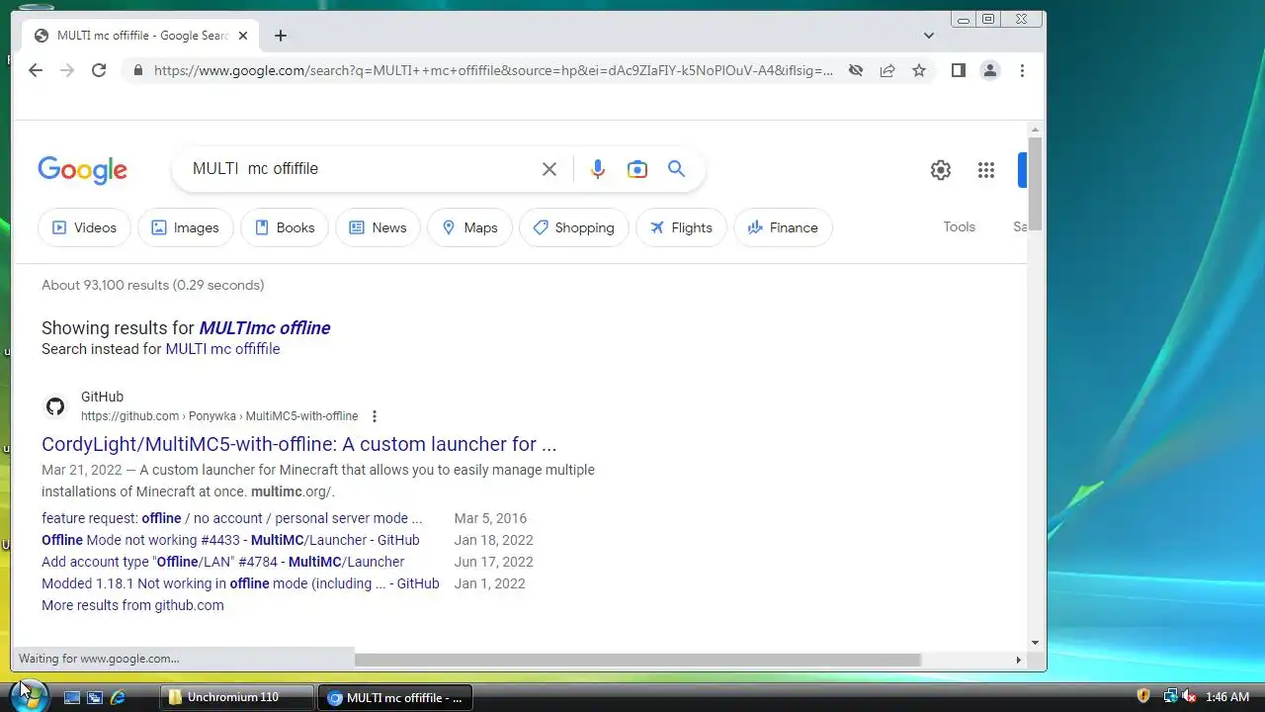Screen dimensions: 1265x712
Task: Toggle the browser side panel
Action: 958,70
